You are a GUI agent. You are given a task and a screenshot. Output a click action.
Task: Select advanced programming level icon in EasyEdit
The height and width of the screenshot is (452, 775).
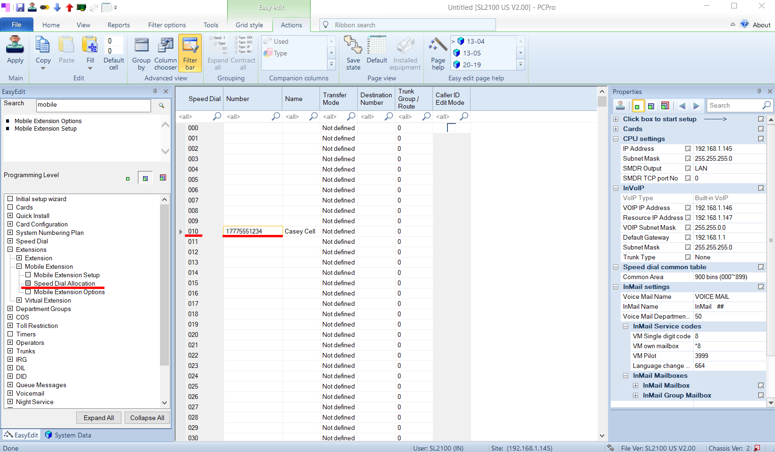point(163,178)
